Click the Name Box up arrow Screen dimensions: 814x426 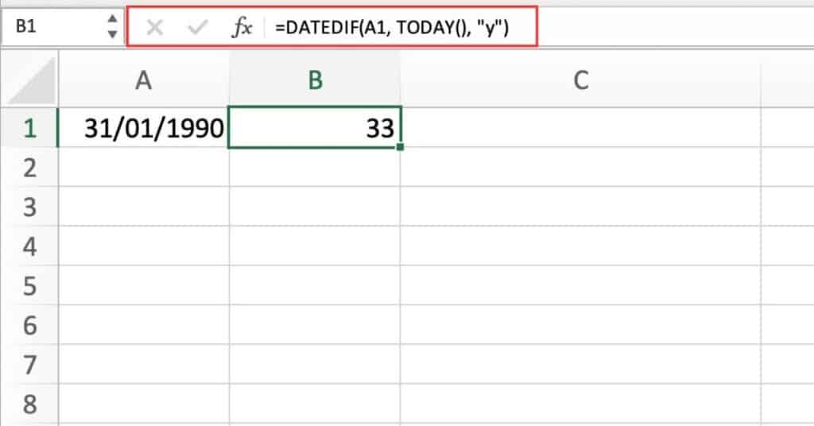click(112, 19)
